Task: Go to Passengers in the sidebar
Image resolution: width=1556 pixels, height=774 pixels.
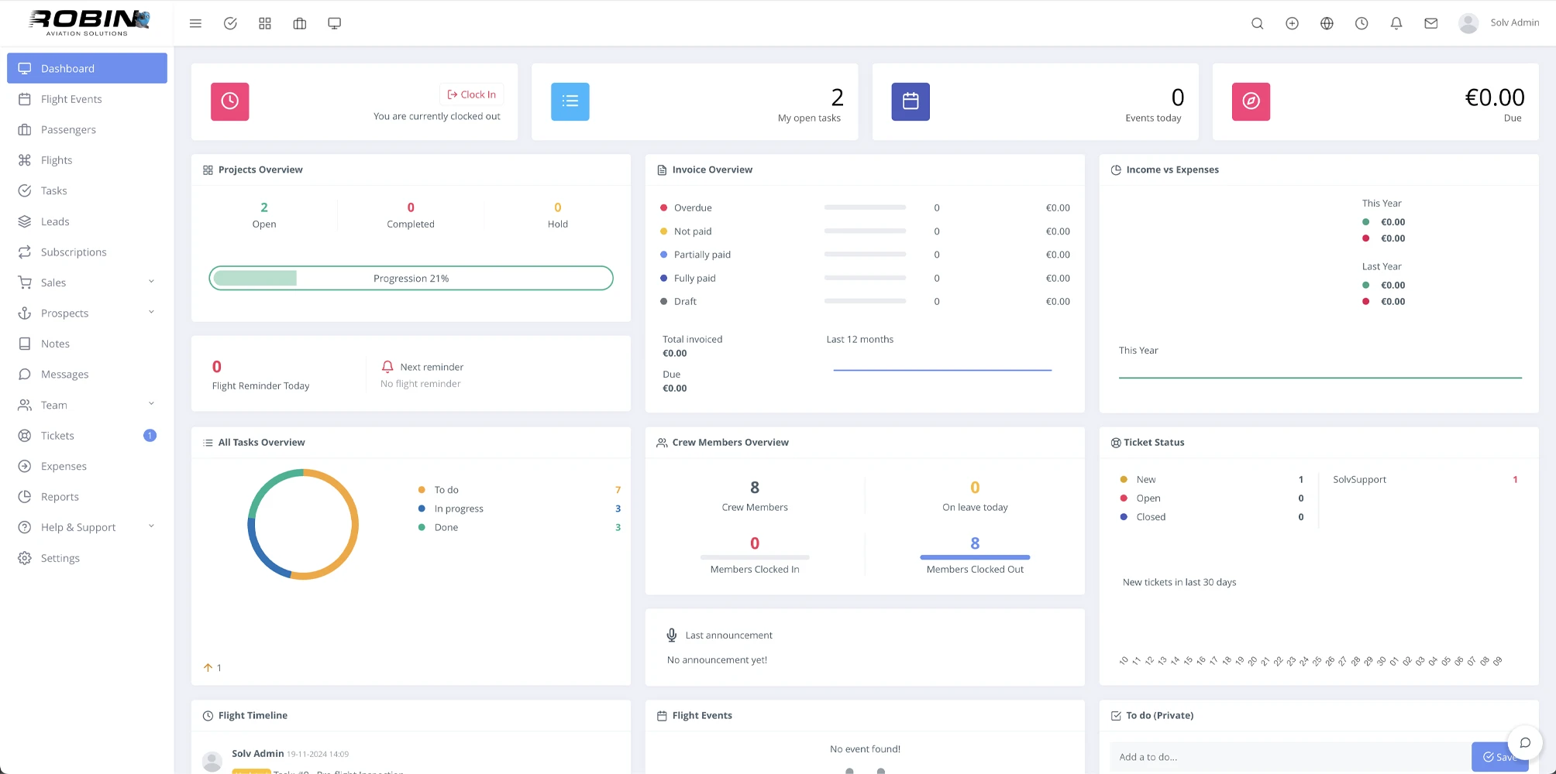Action: coord(68,129)
